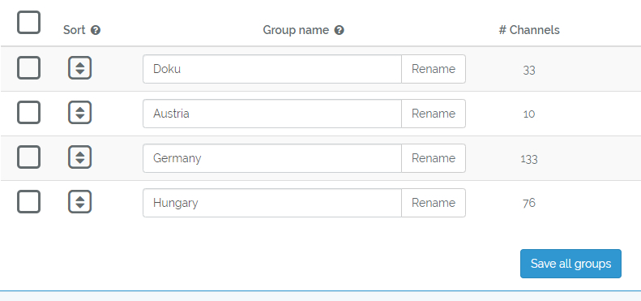Edit the Austria group name field

(x=272, y=114)
